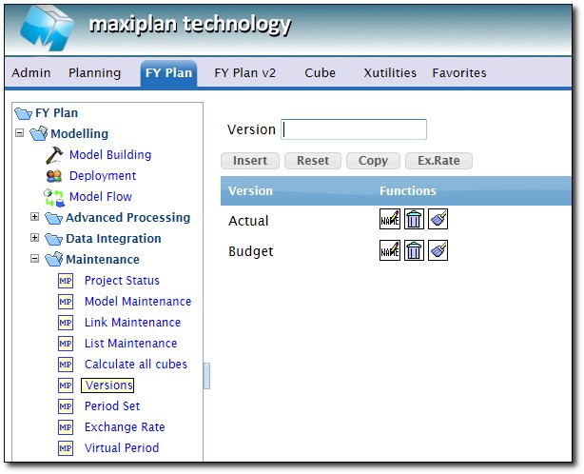584x474 pixels.
Task: Collapse the Modelling tree node
Action: pos(20,133)
